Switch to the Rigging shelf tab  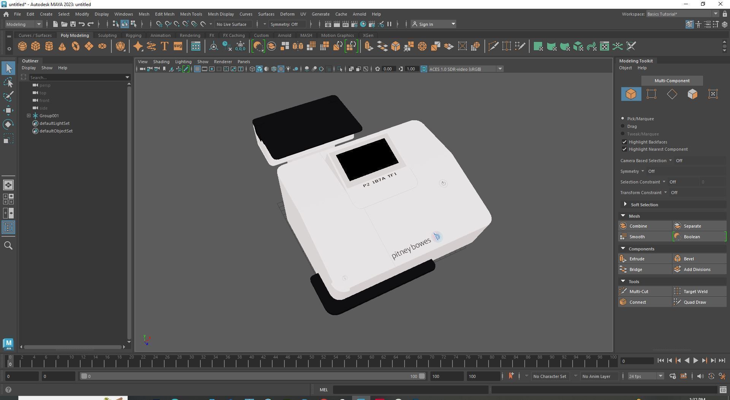(x=133, y=35)
